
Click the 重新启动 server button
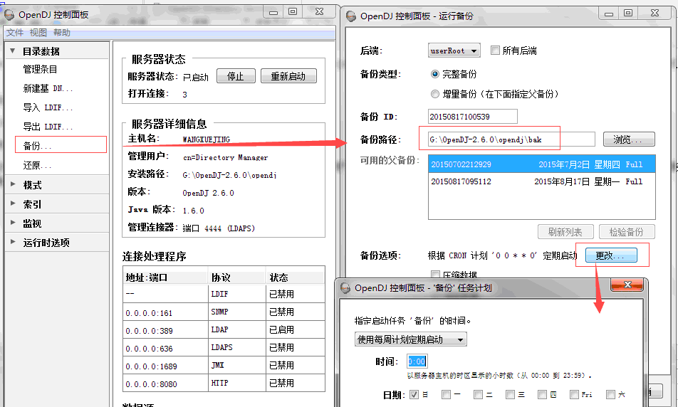(x=288, y=76)
